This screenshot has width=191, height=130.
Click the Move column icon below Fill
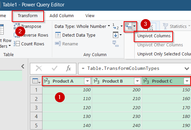pos(116,44)
